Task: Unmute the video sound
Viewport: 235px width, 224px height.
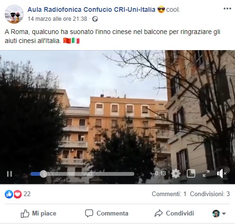Action: (221, 173)
